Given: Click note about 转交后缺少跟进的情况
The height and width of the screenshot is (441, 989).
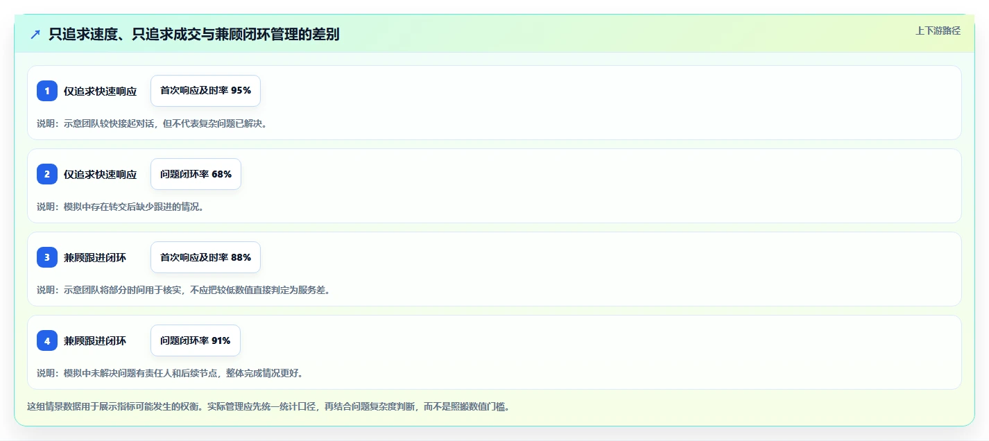Looking at the screenshot, I should tap(120, 207).
